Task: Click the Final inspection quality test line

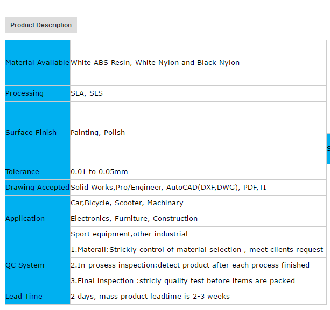Action: pyautogui.click(x=183, y=281)
